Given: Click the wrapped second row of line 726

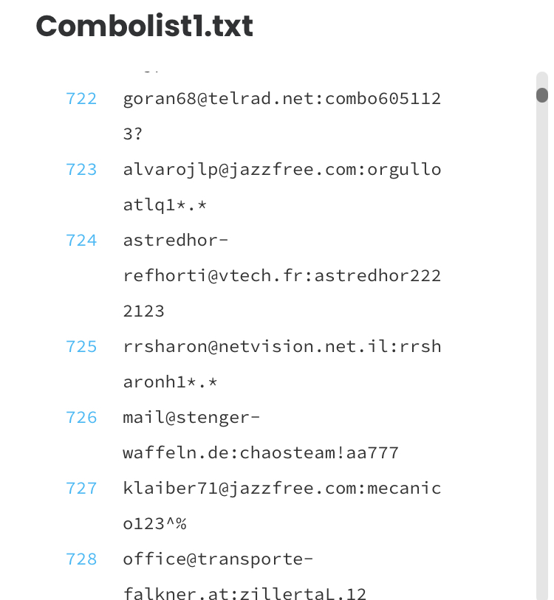Looking at the screenshot, I should click(x=260, y=453).
